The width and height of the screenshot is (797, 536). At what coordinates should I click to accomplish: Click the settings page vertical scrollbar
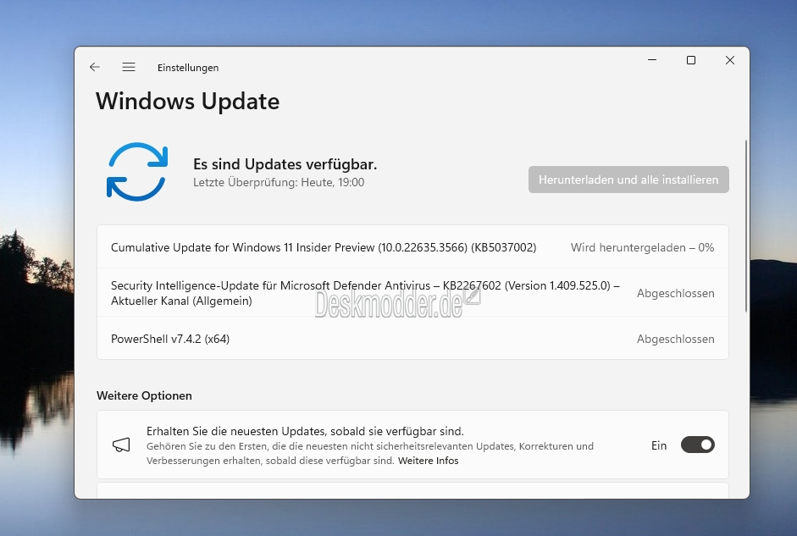point(745,226)
